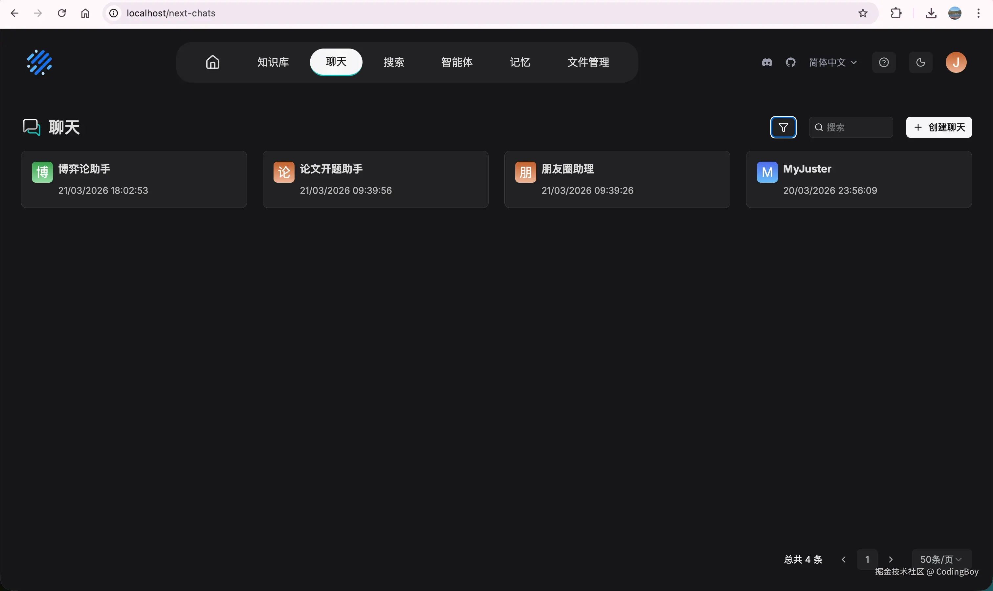
Task: Bookmark page with star icon
Action: coord(863,13)
